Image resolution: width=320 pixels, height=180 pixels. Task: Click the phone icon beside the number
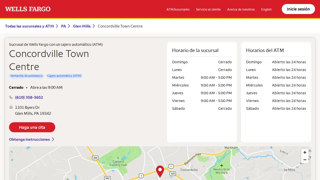click(x=11, y=97)
